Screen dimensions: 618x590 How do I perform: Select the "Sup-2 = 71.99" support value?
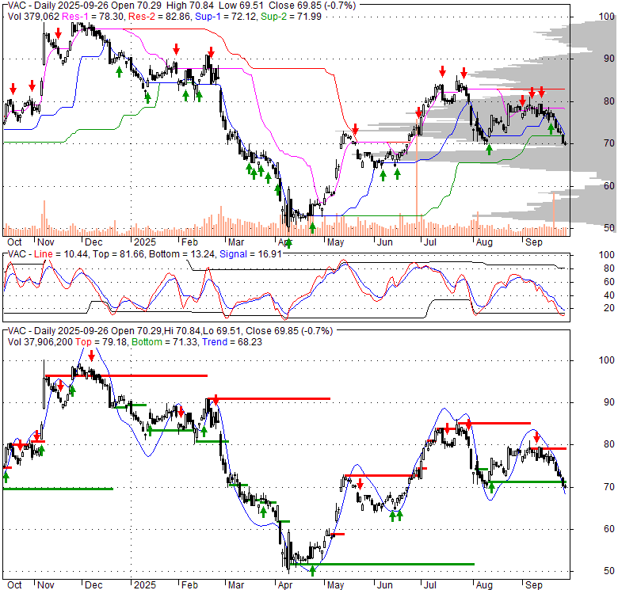[x=291, y=17]
